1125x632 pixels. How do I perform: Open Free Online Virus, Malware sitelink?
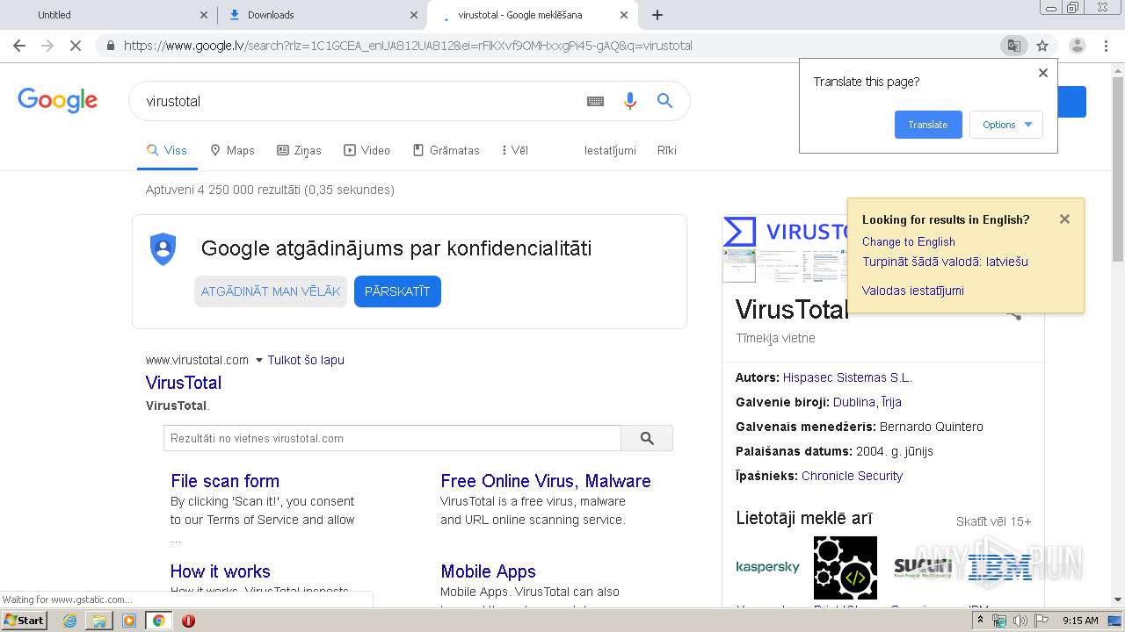pos(546,481)
